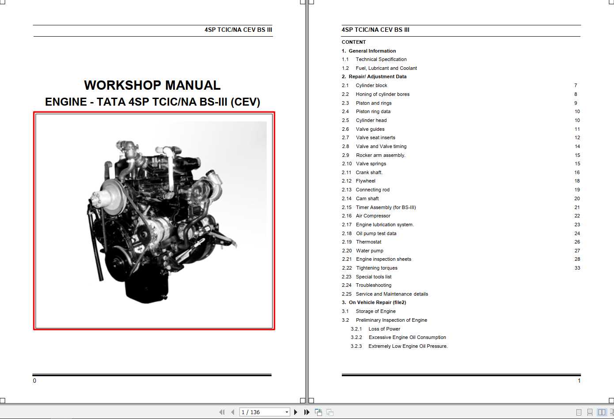614x419 pixels.
Task: Click 'Loss of Power' sub-entry
Action: coord(384,329)
